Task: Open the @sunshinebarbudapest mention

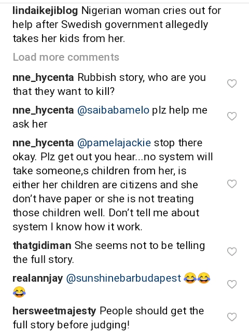Action: pyautogui.click(x=123, y=278)
